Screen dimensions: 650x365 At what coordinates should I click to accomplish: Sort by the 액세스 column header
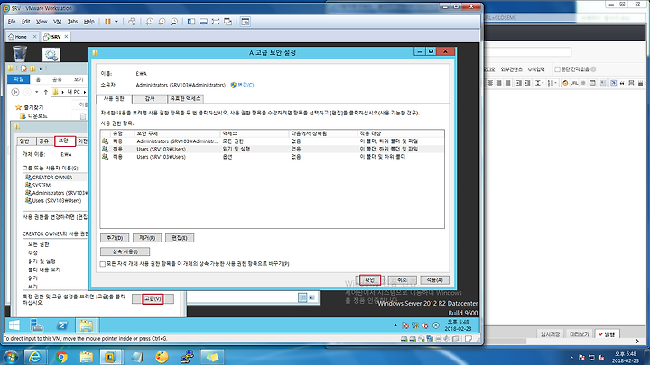(254, 133)
